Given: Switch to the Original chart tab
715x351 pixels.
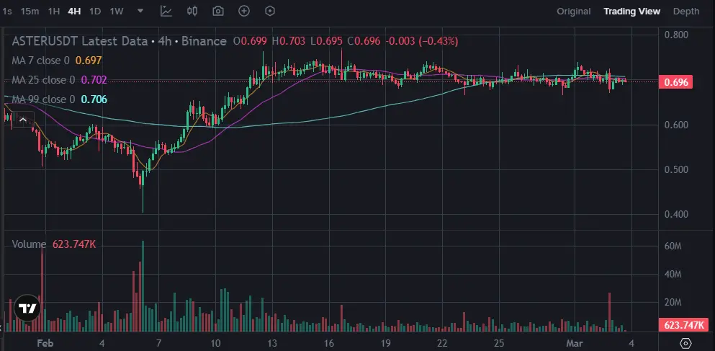Looking at the screenshot, I should click(574, 12).
